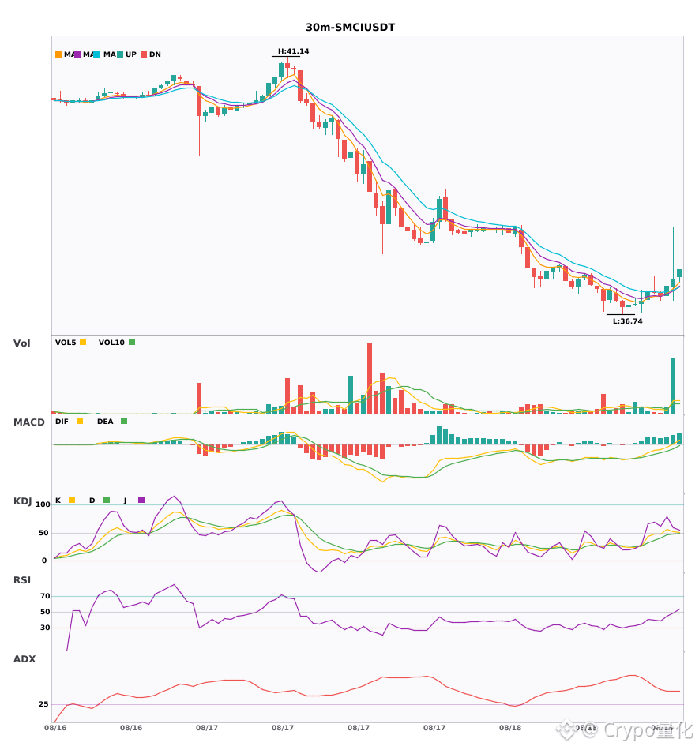The image size is (699, 750).
Task: Click the DEA legend text
Action: (x=105, y=422)
